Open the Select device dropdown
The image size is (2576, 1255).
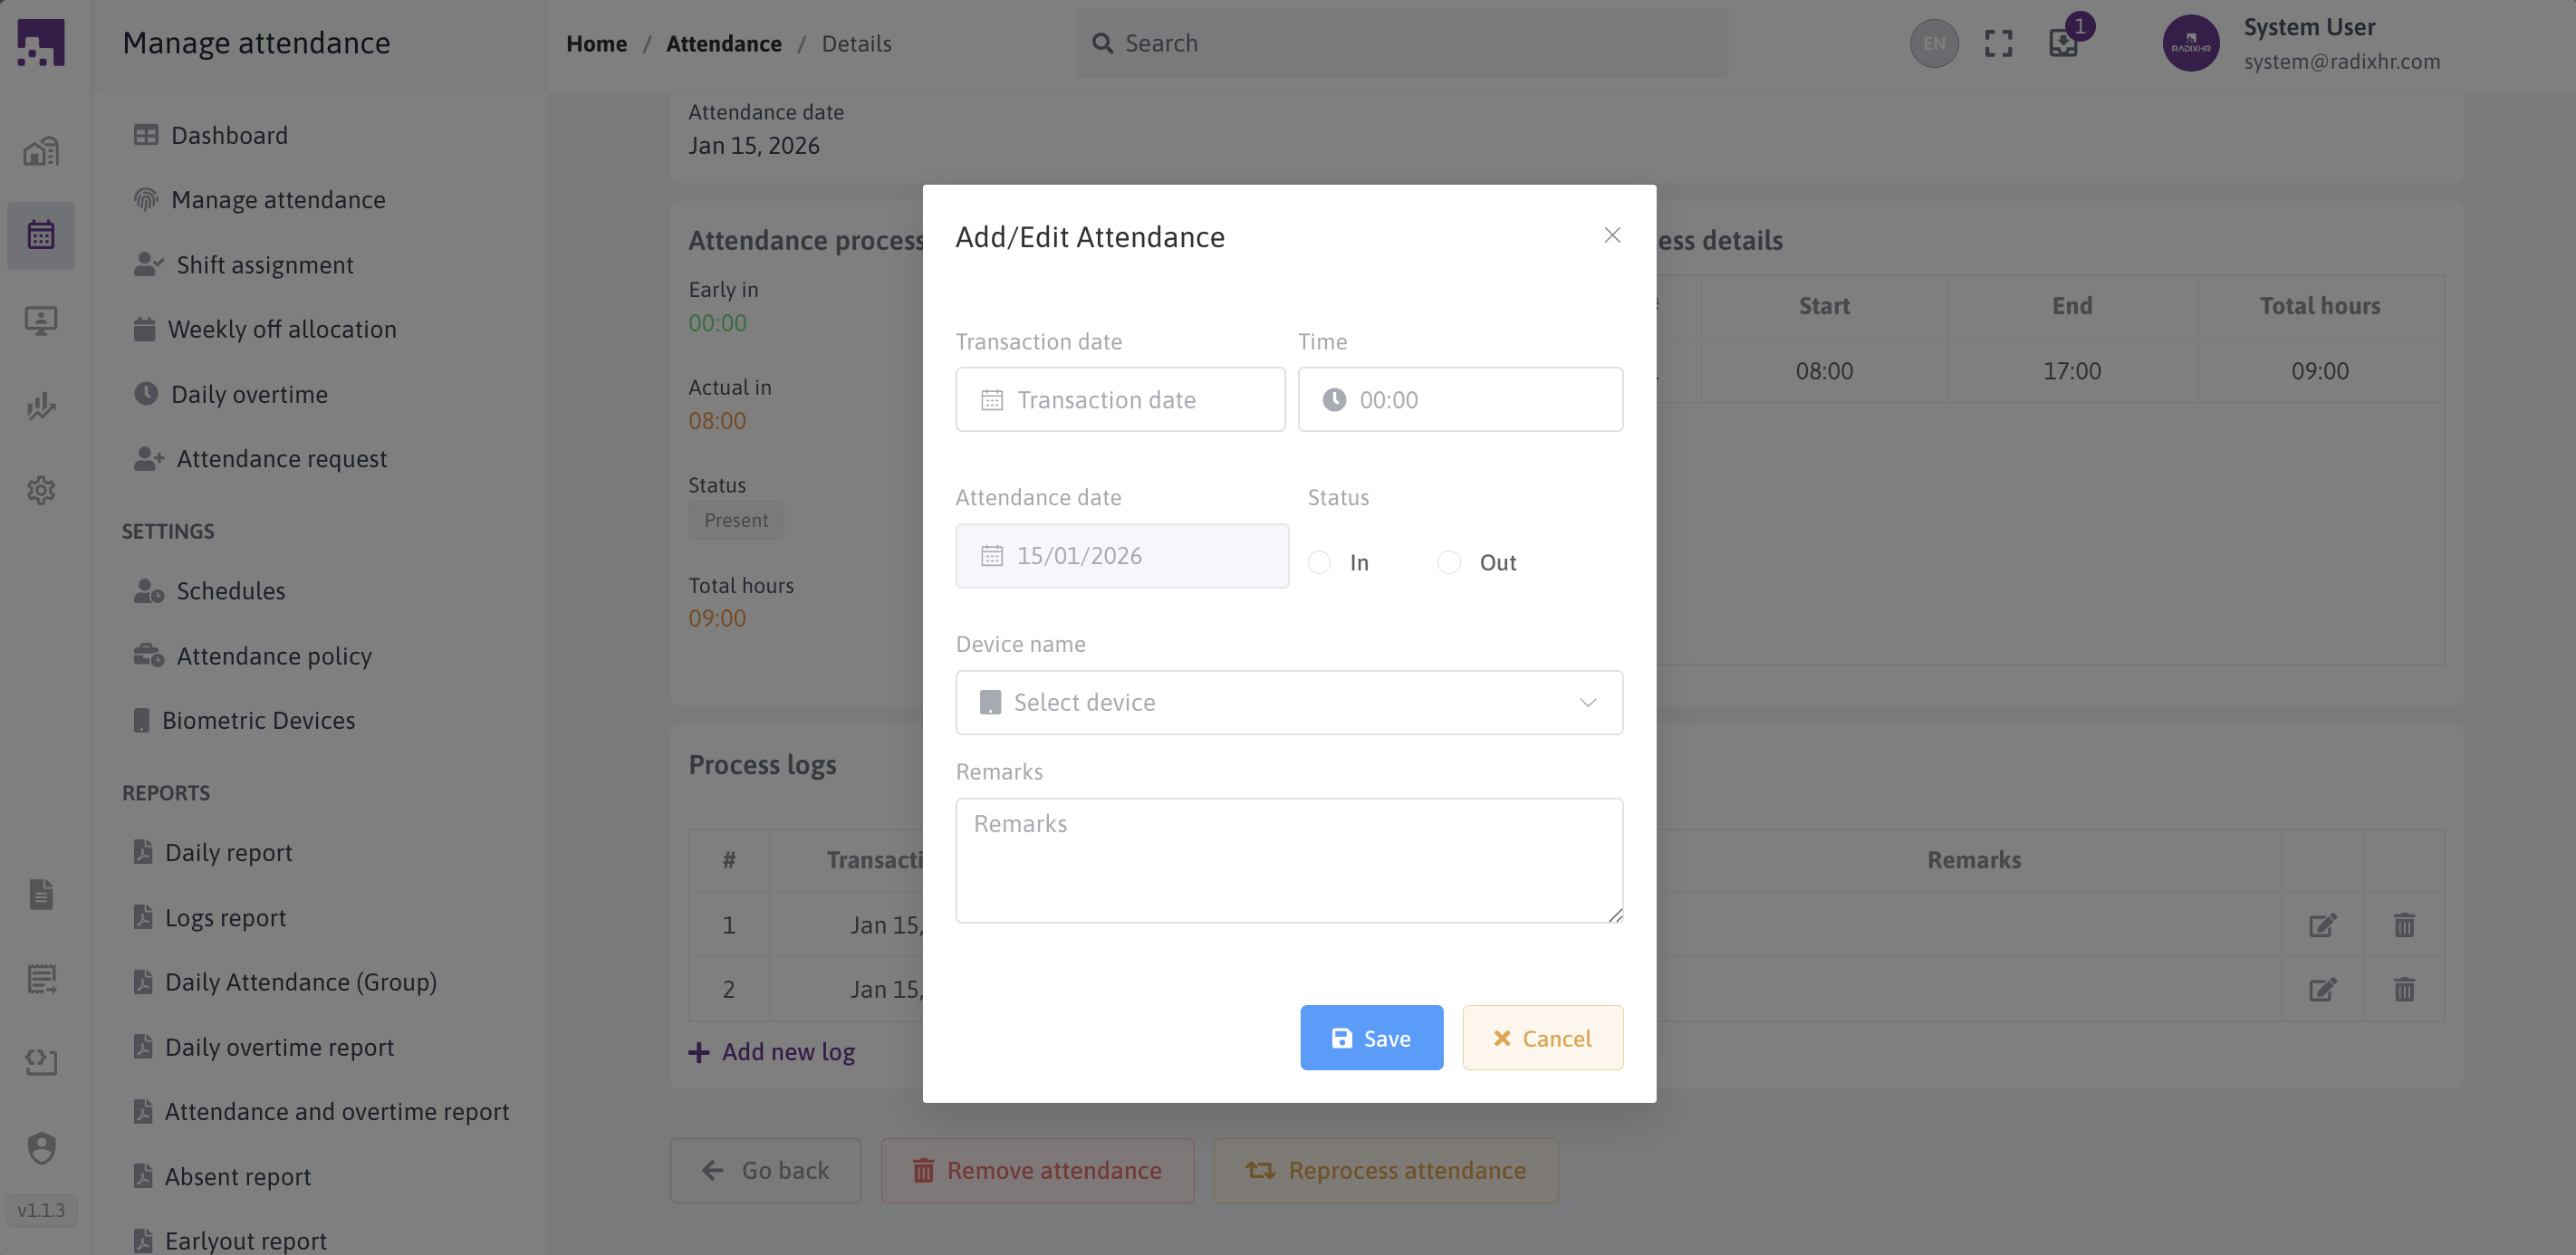pos(1289,702)
